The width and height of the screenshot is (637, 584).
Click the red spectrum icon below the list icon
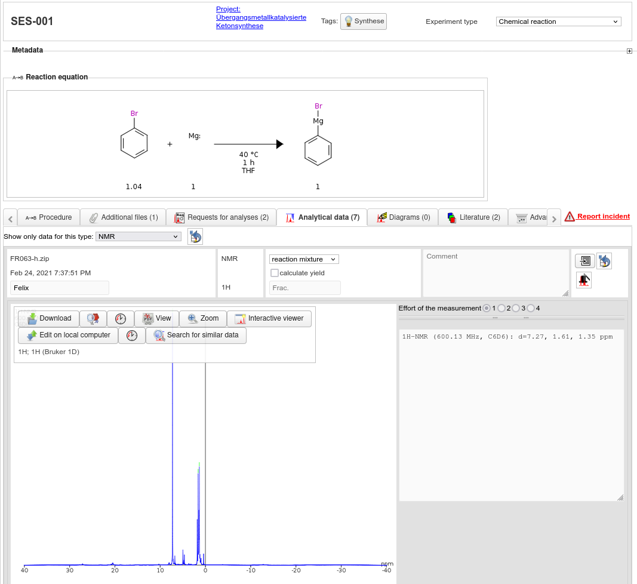(584, 280)
